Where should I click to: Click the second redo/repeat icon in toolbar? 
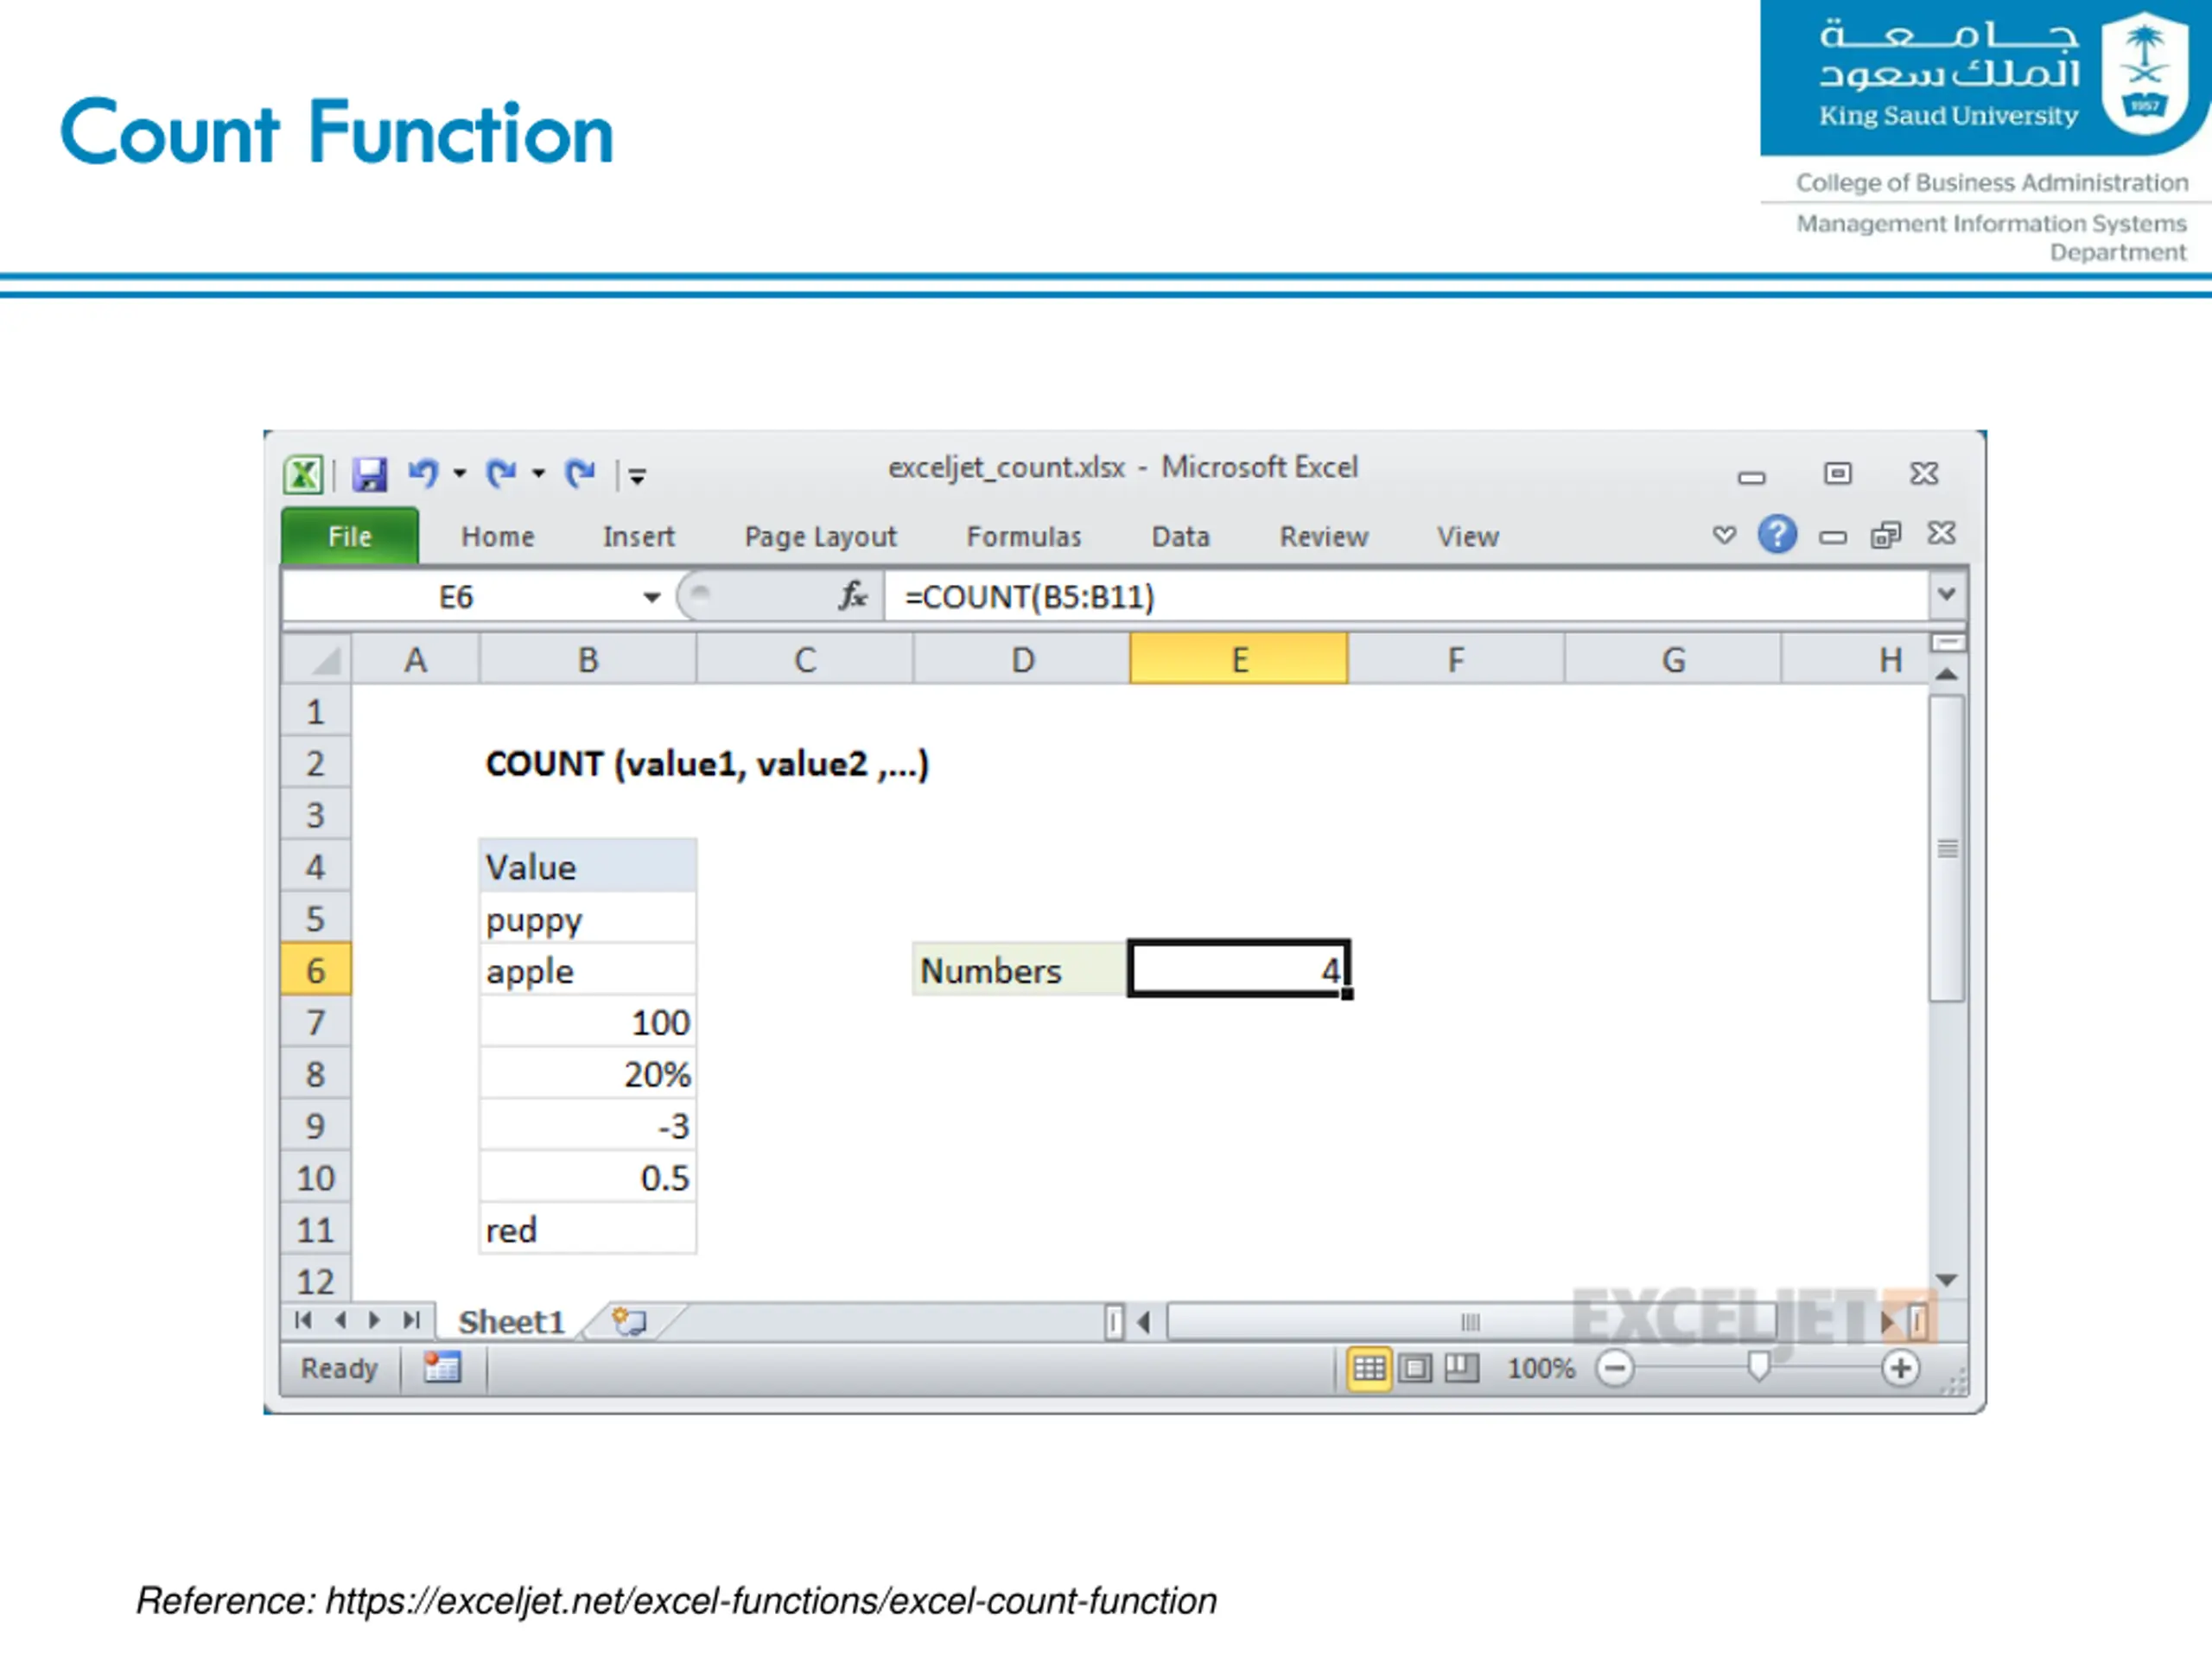[580, 473]
